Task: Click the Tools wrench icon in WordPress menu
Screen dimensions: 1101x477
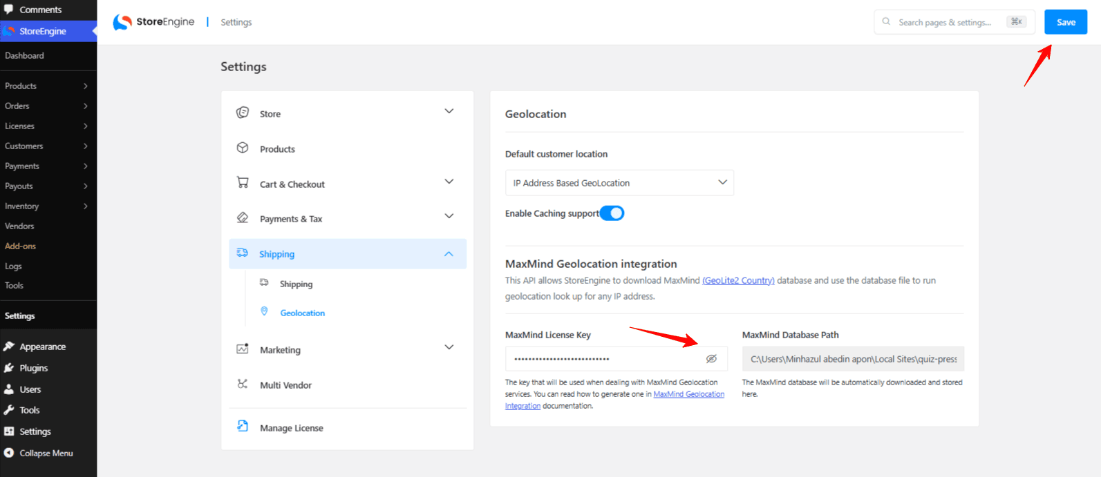Action: (x=9, y=409)
